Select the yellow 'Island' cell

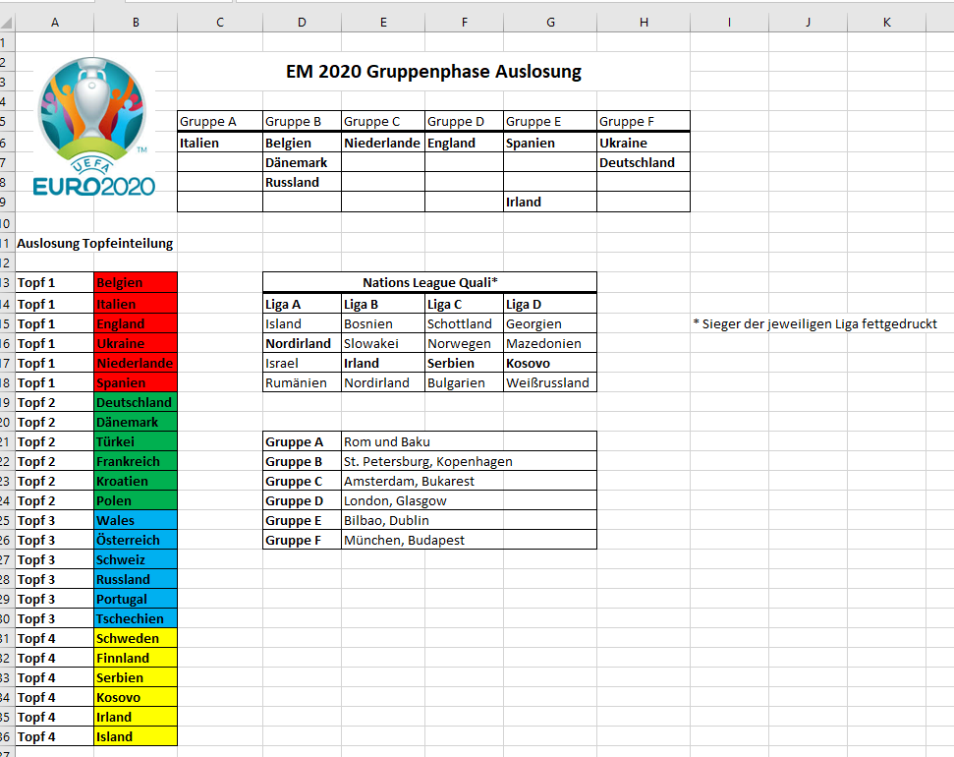pyautogui.click(x=136, y=736)
